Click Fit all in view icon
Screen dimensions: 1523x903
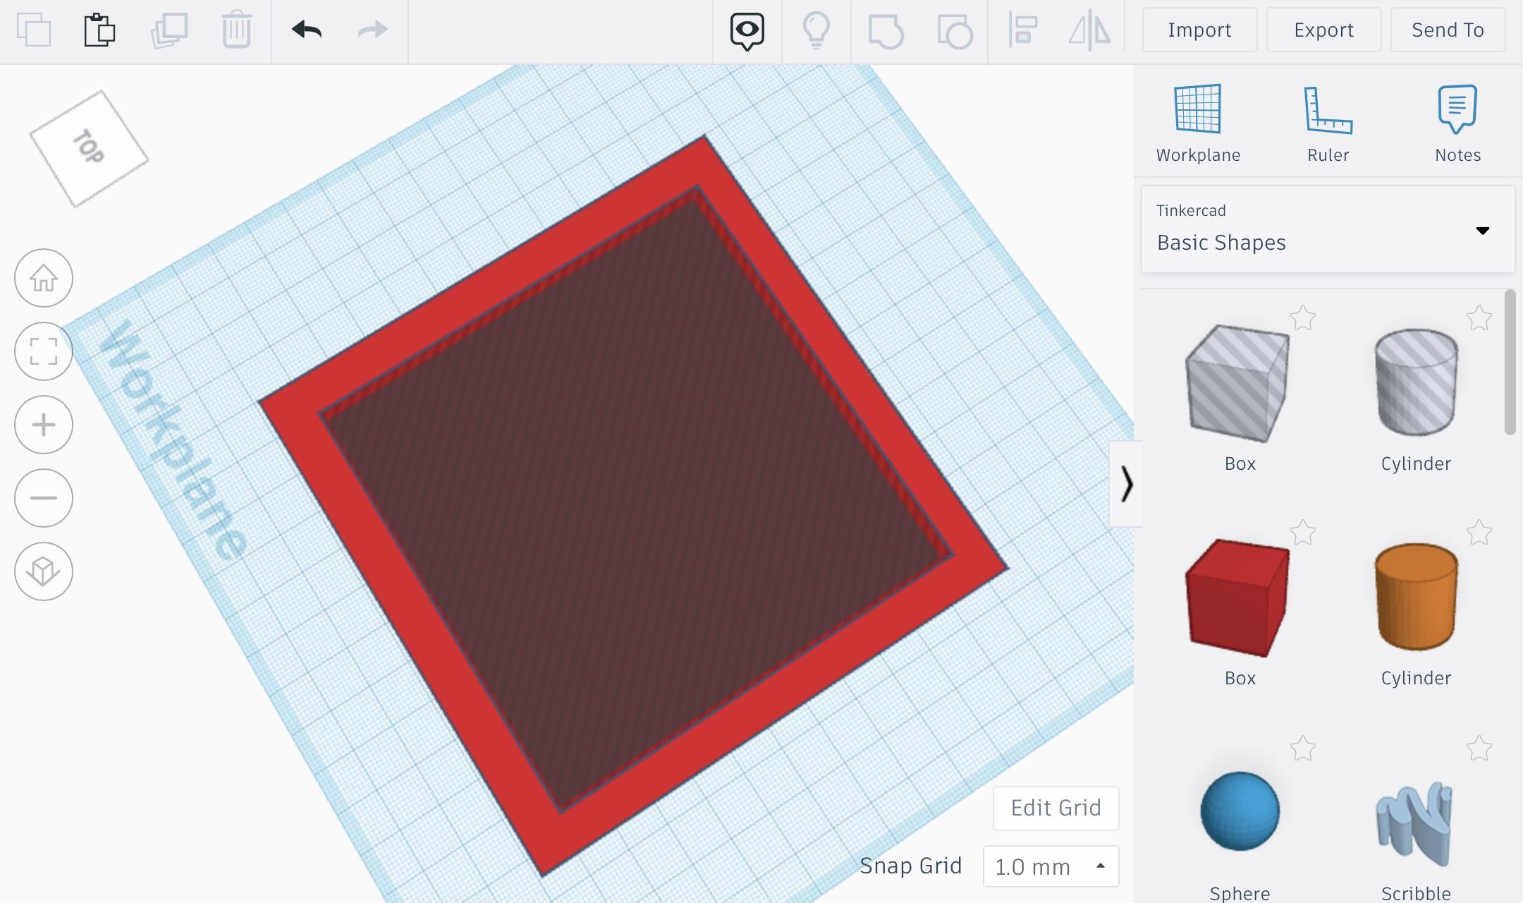tap(44, 351)
